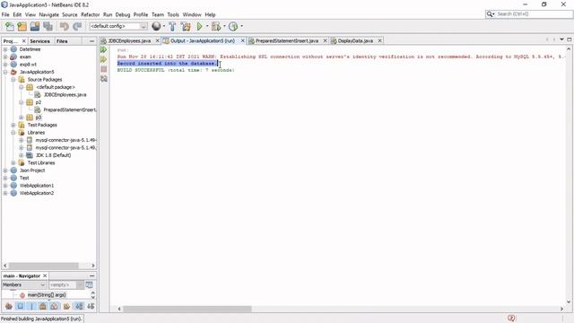Image resolution: width=574 pixels, height=323 pixels.
Task: Click the Profile Project clock icon
Action: (233, 26)
